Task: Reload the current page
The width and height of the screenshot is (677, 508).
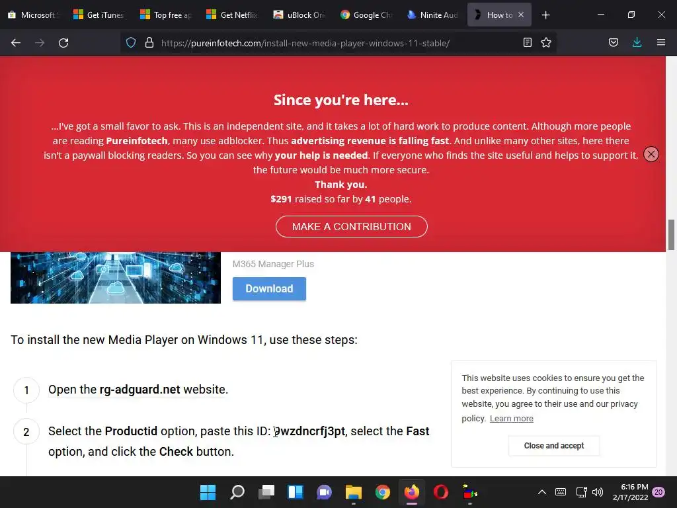Action: tap(63, 43)
